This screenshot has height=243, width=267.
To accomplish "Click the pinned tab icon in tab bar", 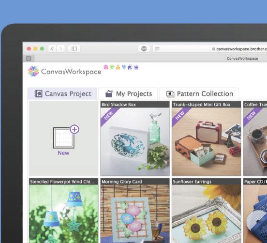I will [29, 59].
